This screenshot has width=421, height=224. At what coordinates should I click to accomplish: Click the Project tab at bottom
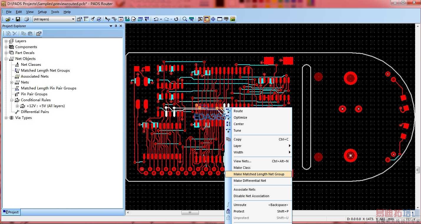11,212
